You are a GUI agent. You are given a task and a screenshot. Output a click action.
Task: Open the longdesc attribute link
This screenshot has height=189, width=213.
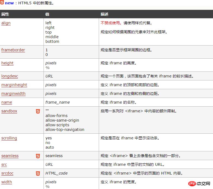click(10, 76)
